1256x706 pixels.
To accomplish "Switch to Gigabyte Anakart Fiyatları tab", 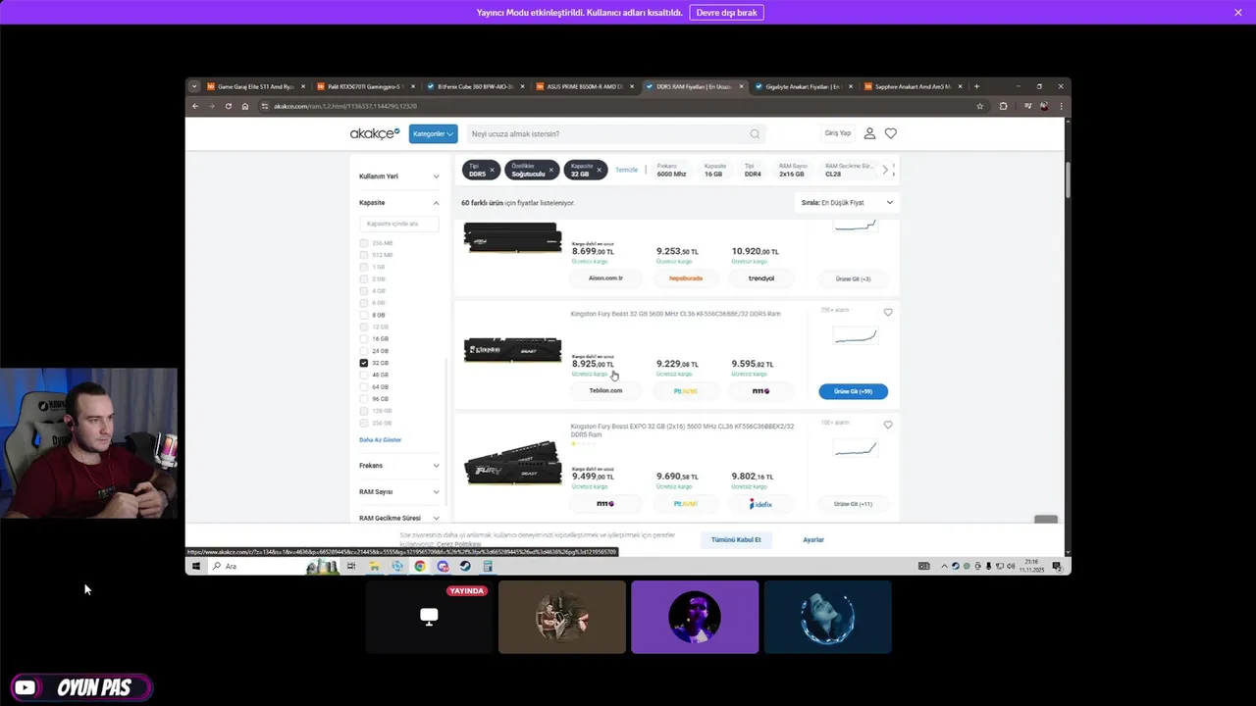I will pos(804,86).
